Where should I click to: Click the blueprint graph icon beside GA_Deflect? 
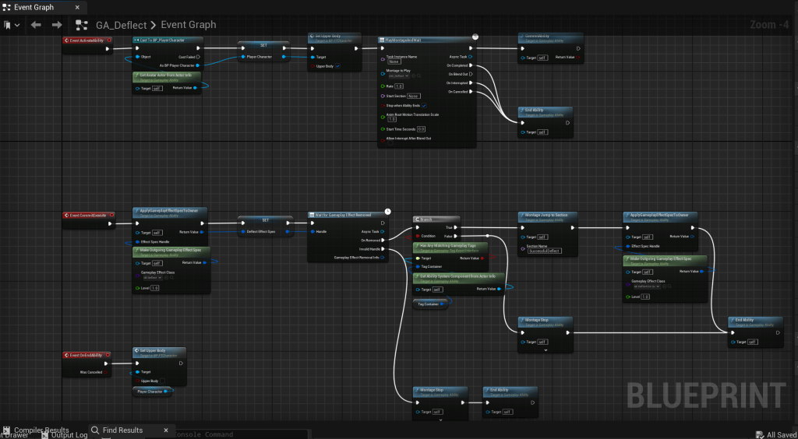click(81, 25)
